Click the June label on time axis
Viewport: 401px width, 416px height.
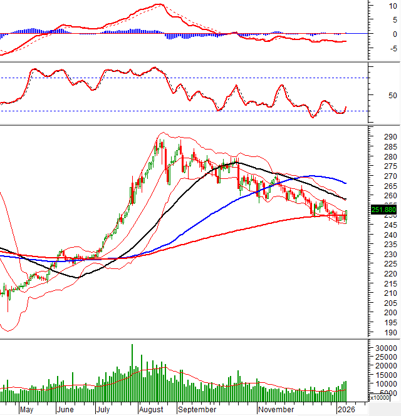point(65,410)
